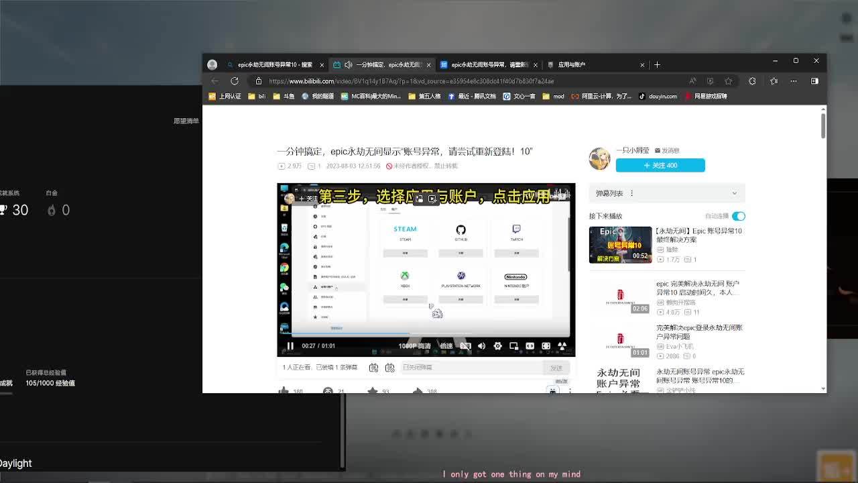
Task: Add page to favorites with star icon
Action: 729,81
